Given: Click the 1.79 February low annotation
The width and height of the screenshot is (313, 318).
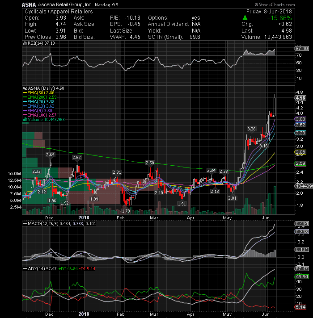Looking at the screenshot, I should pos(126,211).
